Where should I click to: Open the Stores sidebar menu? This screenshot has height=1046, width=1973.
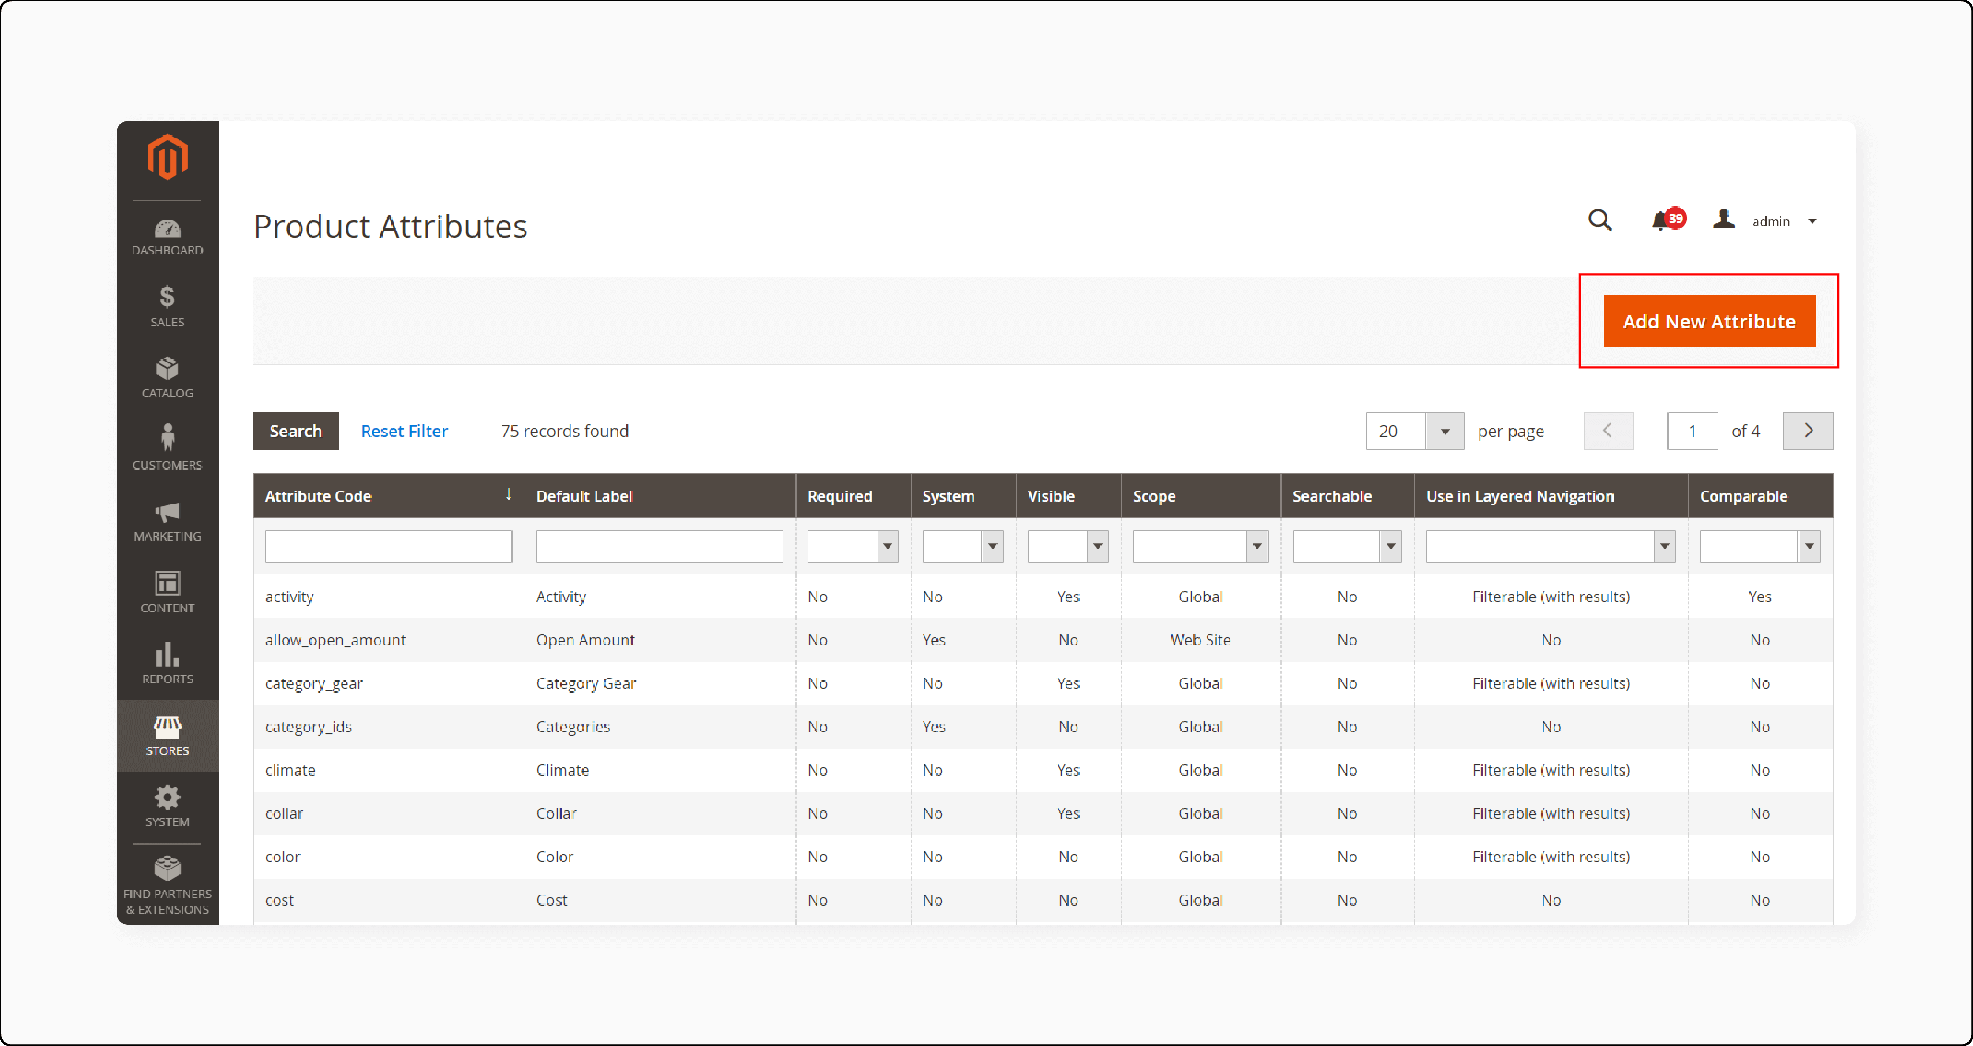[167, 736]
